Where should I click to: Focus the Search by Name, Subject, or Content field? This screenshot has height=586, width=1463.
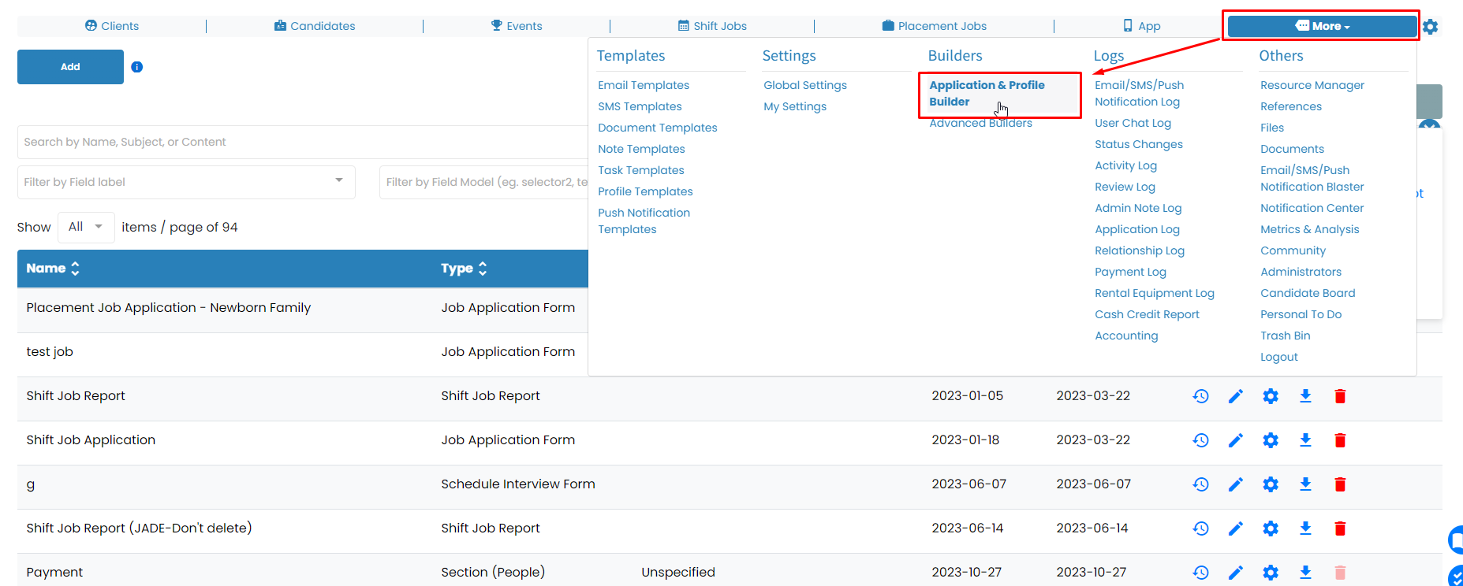click(303, 142)
